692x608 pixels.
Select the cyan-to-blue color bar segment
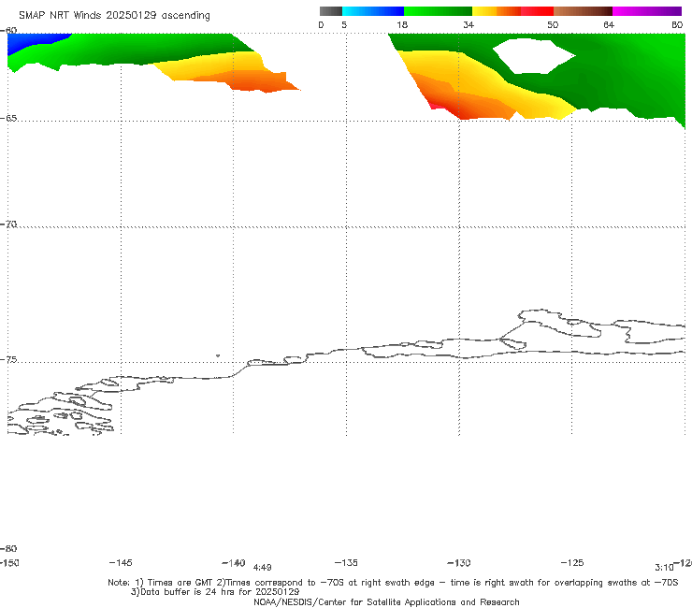point(373,11)
